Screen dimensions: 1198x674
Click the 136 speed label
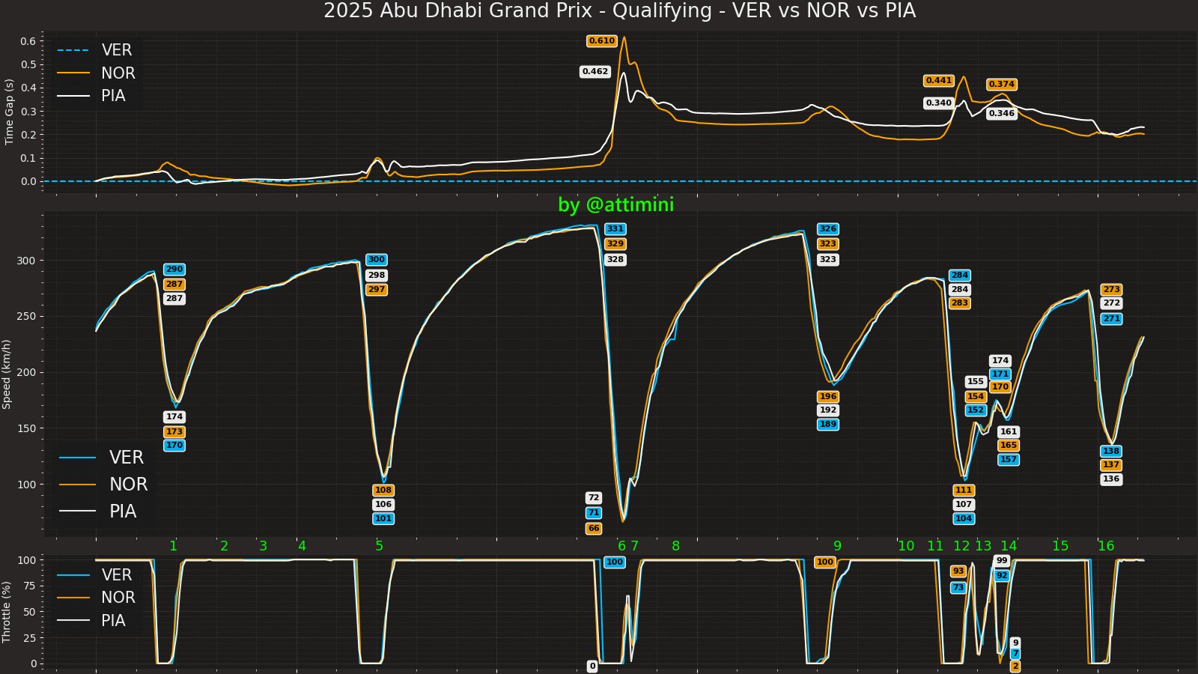[1111, 479]
